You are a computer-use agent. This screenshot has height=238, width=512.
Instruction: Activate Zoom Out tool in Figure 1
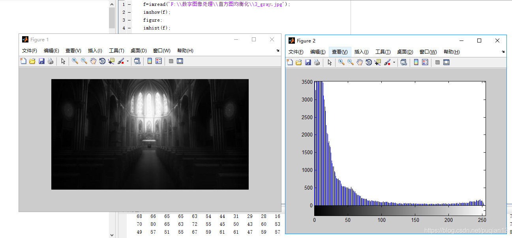84,61
